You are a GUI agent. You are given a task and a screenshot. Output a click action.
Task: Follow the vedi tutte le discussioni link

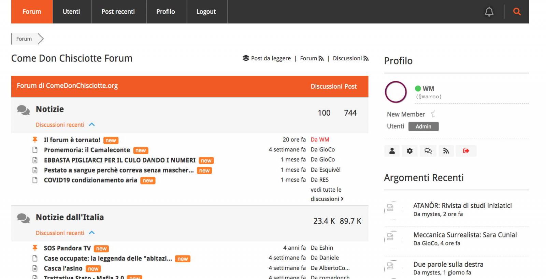(327, 194)
